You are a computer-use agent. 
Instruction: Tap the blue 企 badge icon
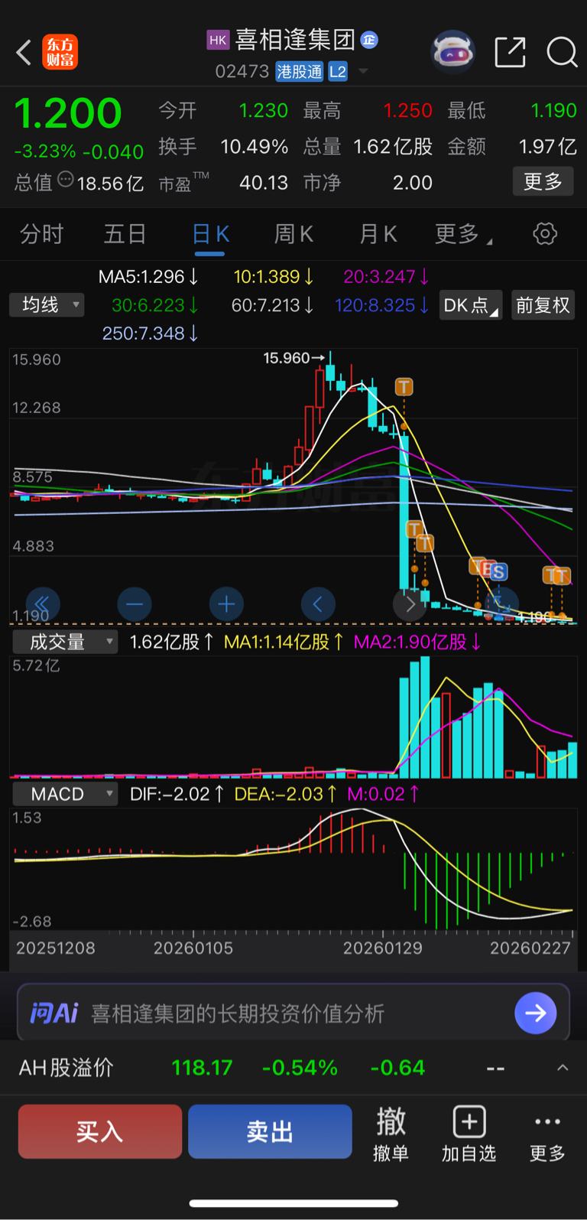coord(369,40)
